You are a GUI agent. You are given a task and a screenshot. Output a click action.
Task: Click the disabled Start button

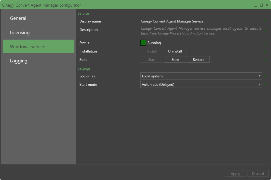pyautogui.click(x=152, y=60)
